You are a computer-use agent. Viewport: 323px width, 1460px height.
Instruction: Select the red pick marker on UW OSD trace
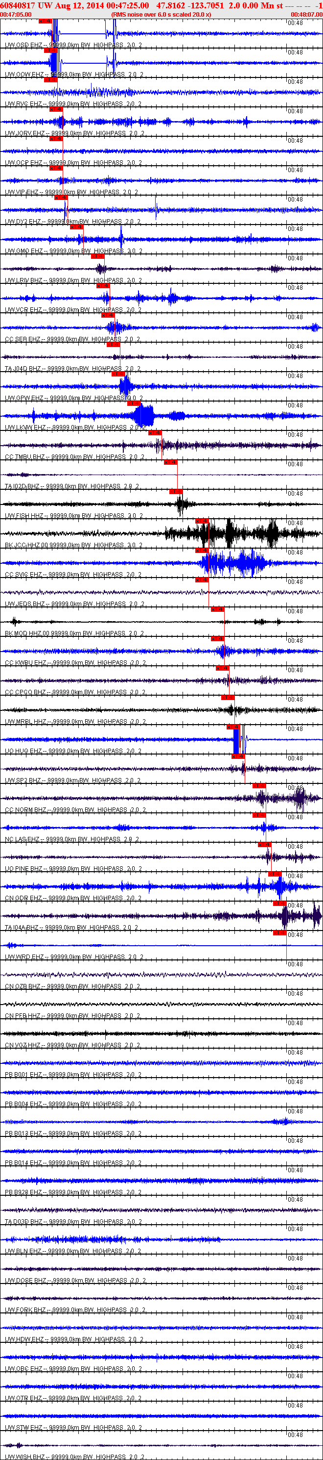point(45,21)
